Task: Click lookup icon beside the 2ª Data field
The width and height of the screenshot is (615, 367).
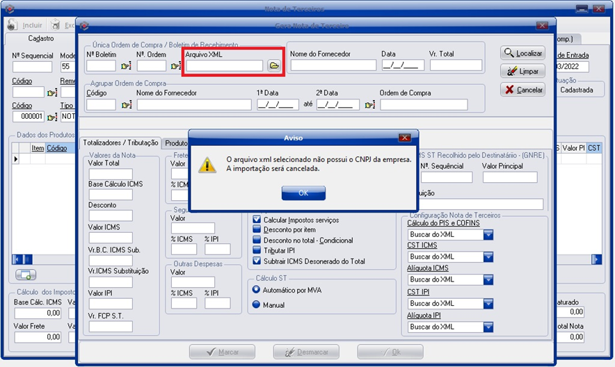Action: point(369,105)
